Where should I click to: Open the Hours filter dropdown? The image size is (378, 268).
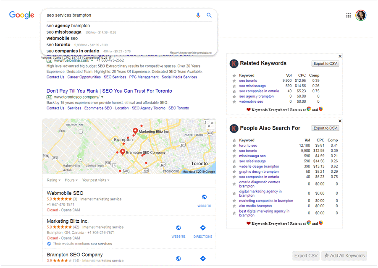point(71,180)
